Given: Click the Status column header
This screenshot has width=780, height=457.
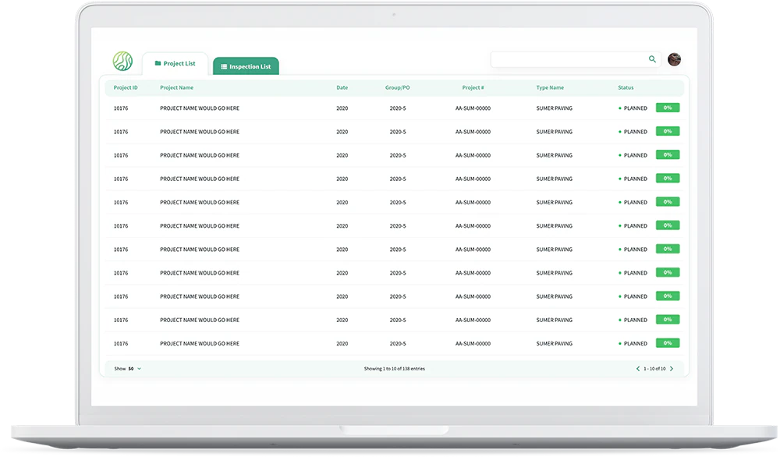Looking at the screenshot, I should pos(626,87).
